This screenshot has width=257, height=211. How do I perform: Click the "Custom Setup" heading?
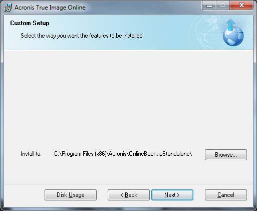[x=30, y=23]
